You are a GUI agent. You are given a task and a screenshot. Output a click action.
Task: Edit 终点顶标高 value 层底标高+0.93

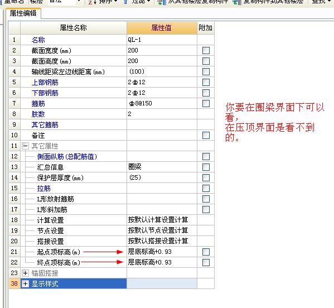(162, 262)
